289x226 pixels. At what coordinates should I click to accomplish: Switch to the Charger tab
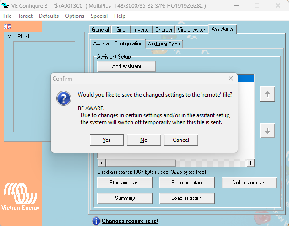[x=164, y=30]
